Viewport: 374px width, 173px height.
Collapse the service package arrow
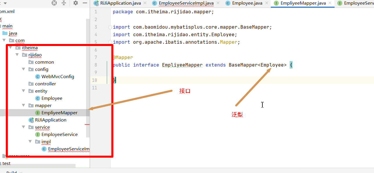24,127
